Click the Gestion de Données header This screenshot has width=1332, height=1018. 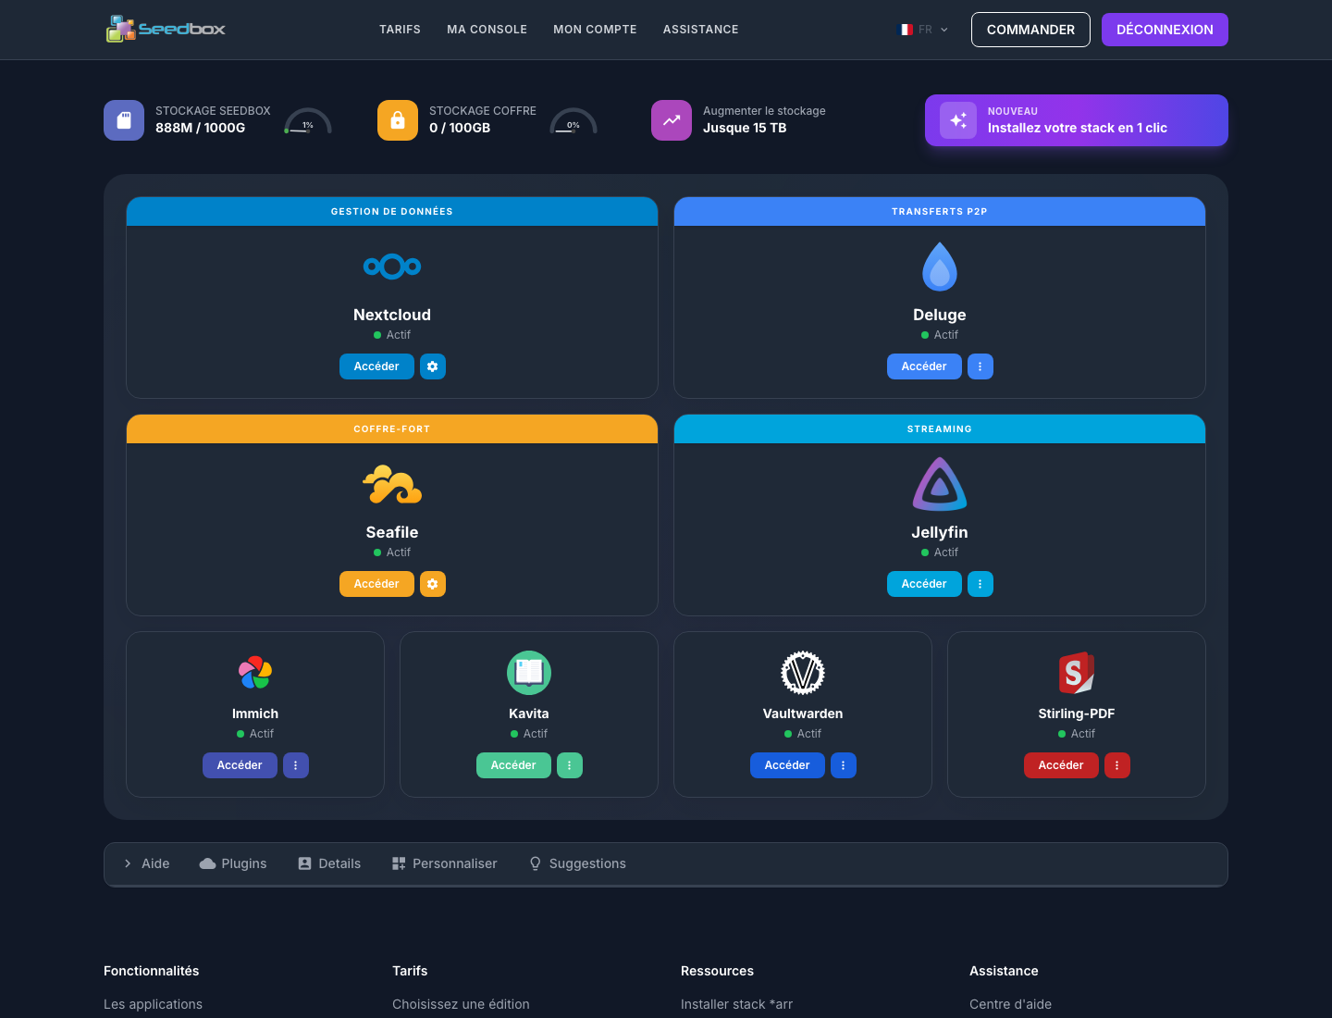tap(392, 211)
